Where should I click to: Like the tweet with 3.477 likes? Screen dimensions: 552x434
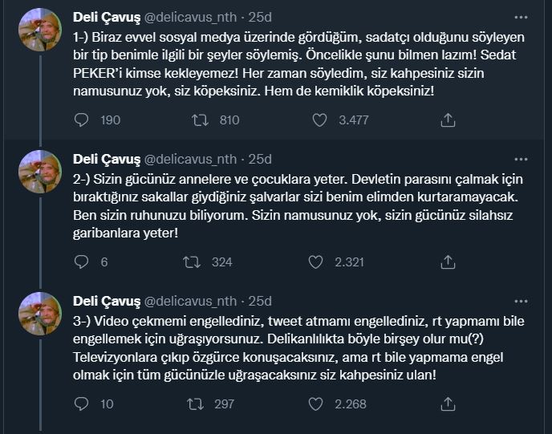tap(319, 120)
